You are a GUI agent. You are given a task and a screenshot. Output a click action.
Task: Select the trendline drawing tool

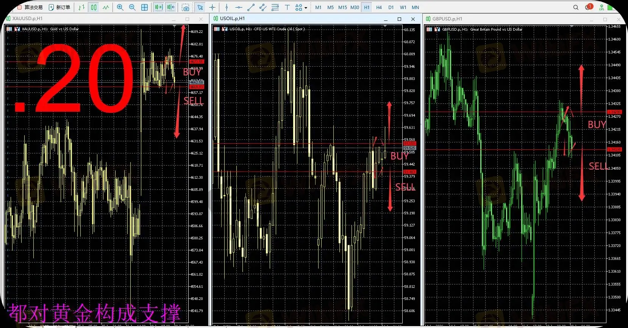(251, 7)
